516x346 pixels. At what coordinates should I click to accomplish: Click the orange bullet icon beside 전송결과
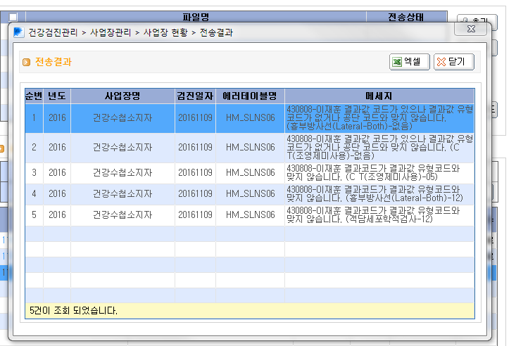[26, 62]
